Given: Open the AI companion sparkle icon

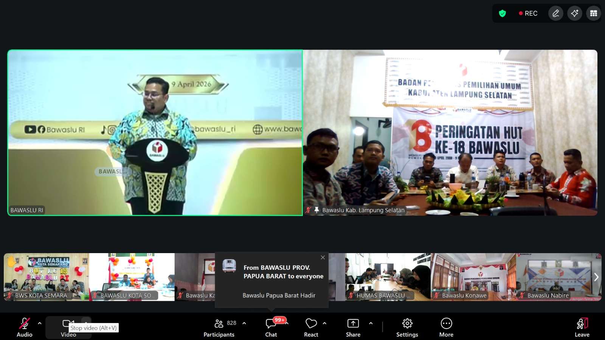Looking at the screenshot, I should 574,14.
